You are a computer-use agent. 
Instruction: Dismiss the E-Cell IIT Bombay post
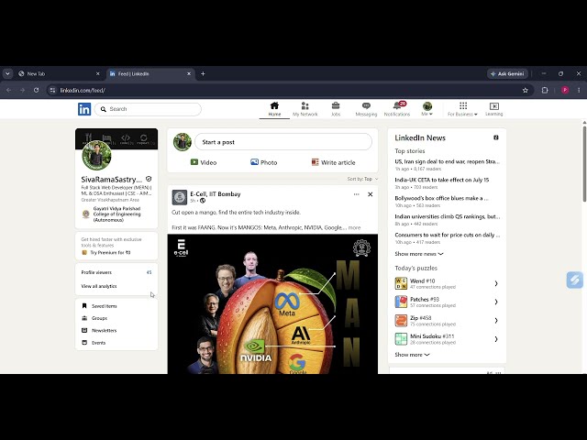[x=370, y=194]
